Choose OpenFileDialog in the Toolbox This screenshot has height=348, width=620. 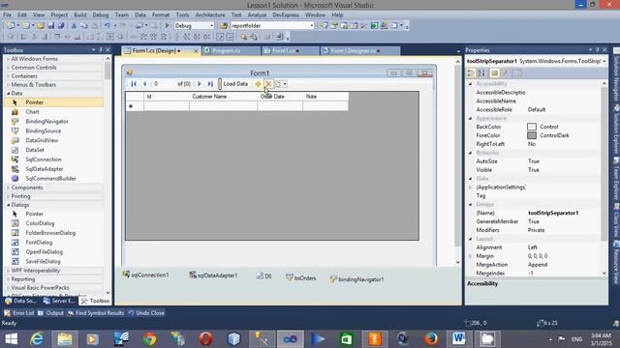(44, 251)
